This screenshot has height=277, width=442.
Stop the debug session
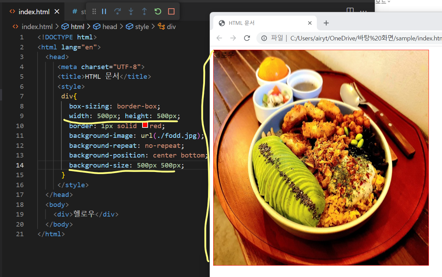tap(171, 11)
